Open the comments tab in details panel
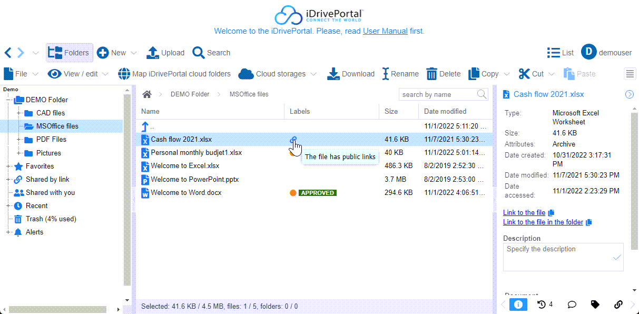639x314 pixels. click(572, 305)
